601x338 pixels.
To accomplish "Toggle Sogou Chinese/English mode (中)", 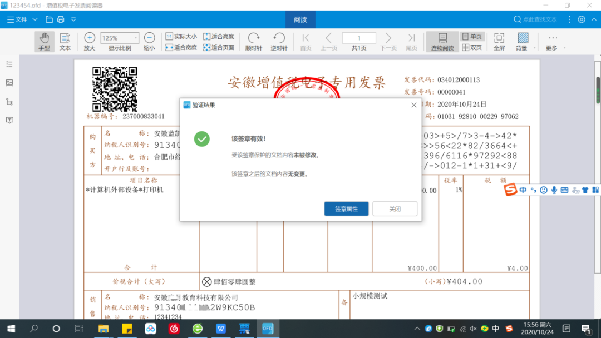I will (523, 190).
